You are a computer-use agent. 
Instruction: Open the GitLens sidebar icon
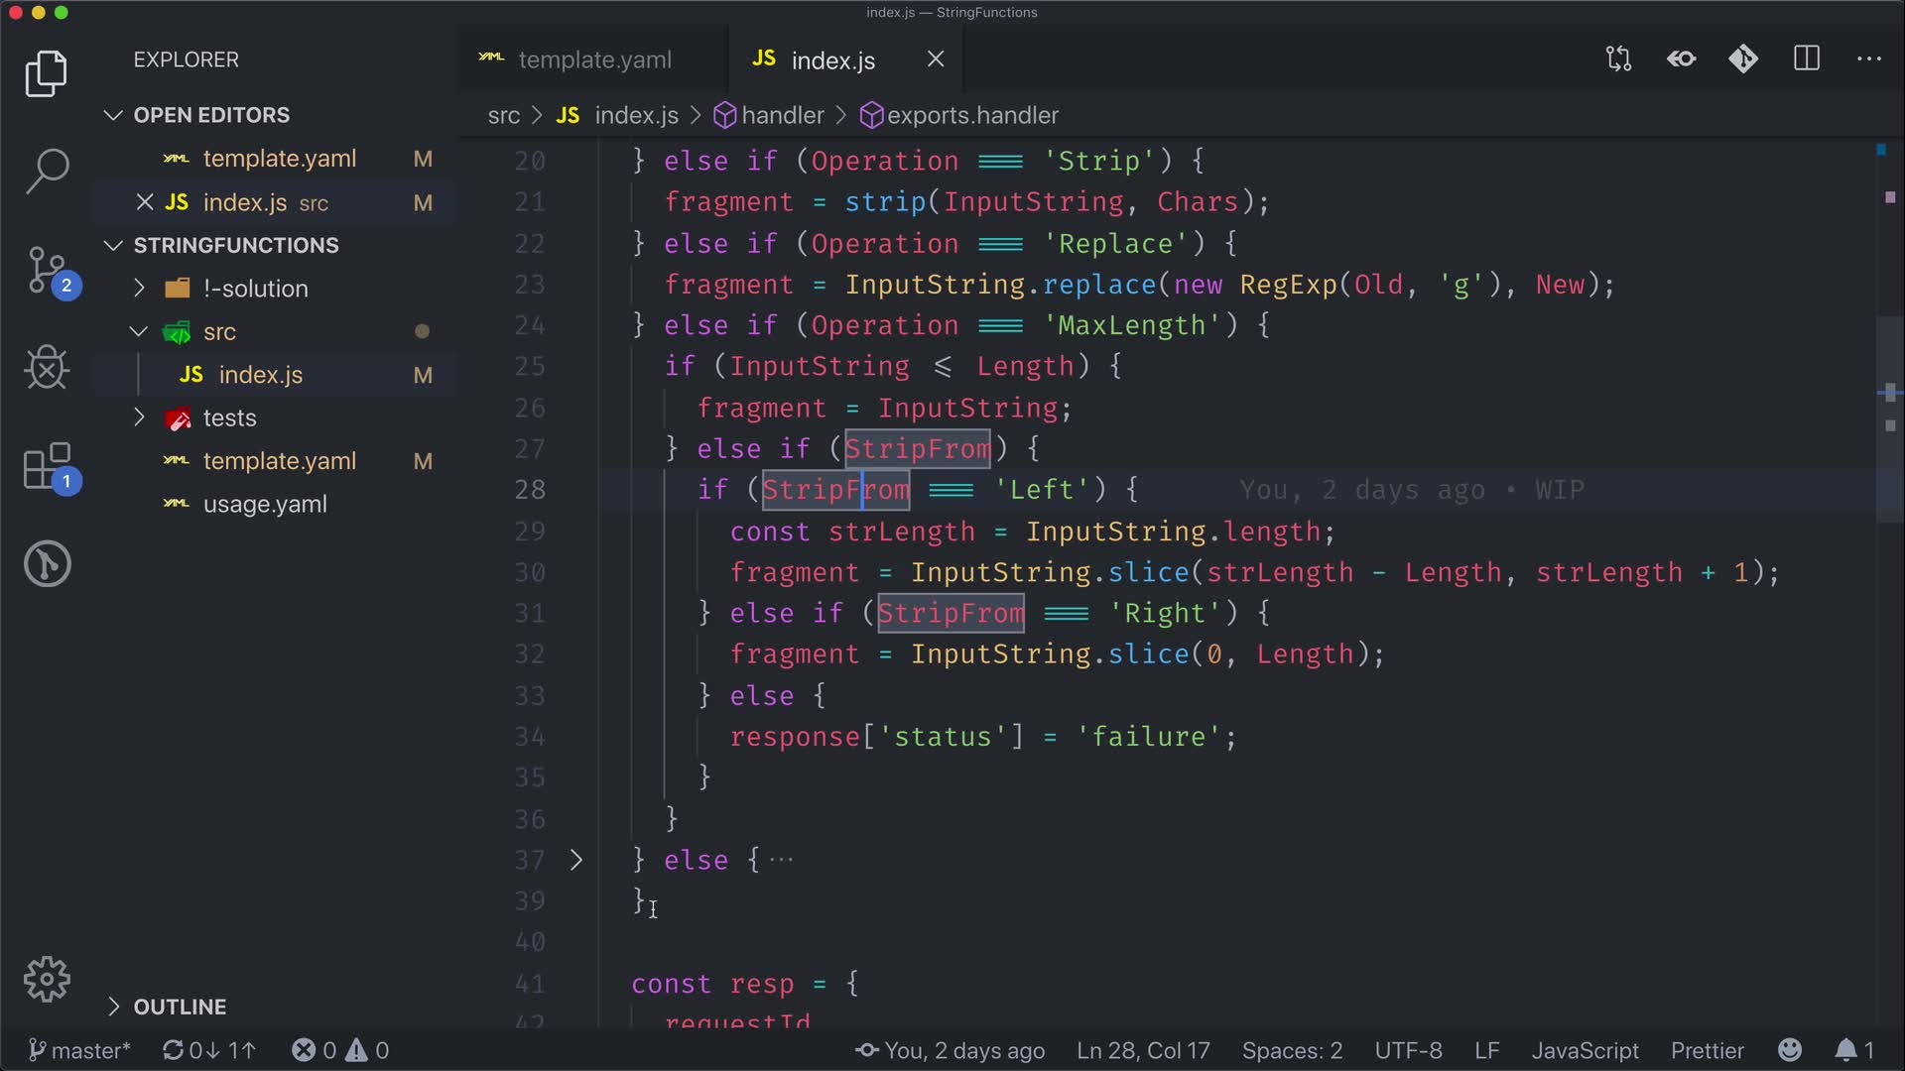(47, 564)
